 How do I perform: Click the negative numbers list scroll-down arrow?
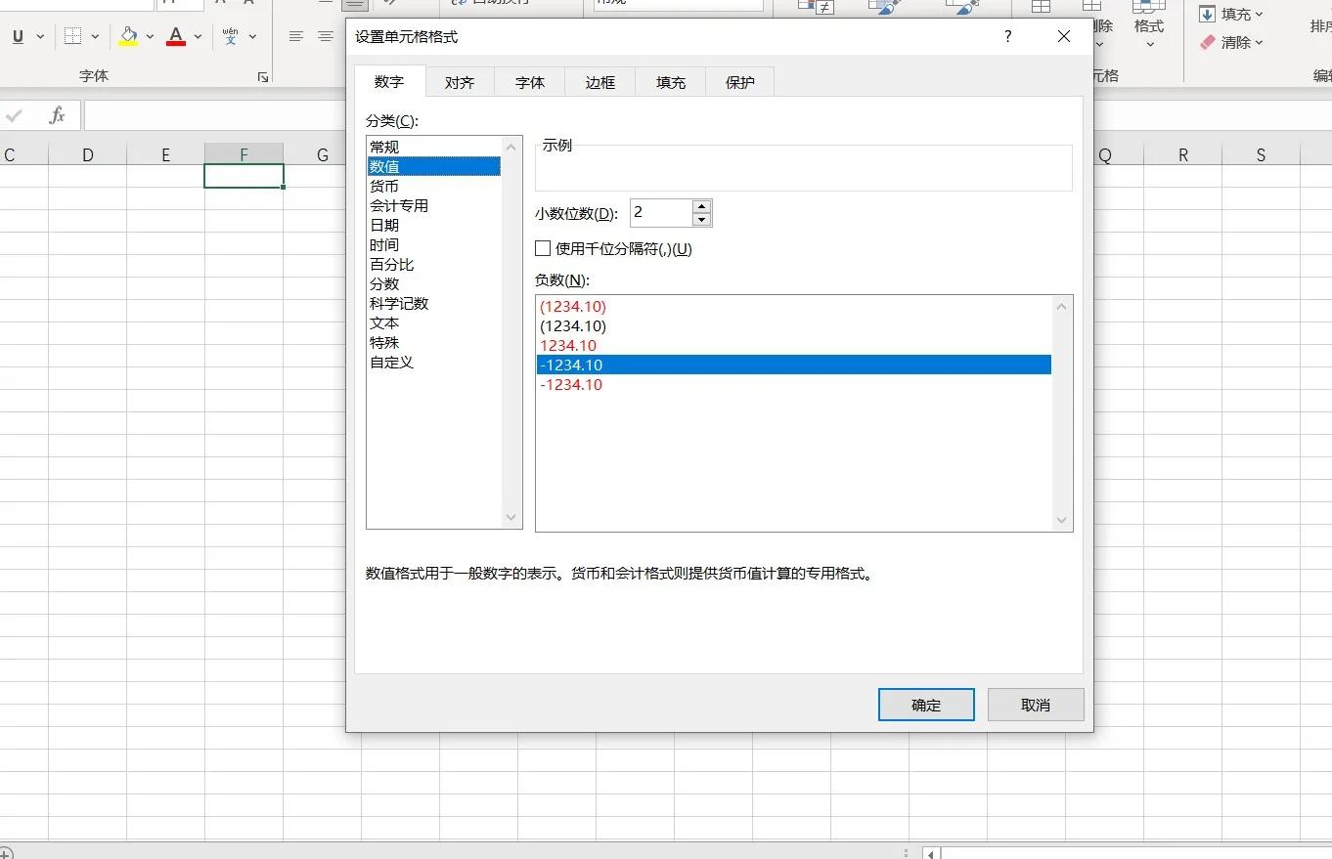tap(1062, 521)
